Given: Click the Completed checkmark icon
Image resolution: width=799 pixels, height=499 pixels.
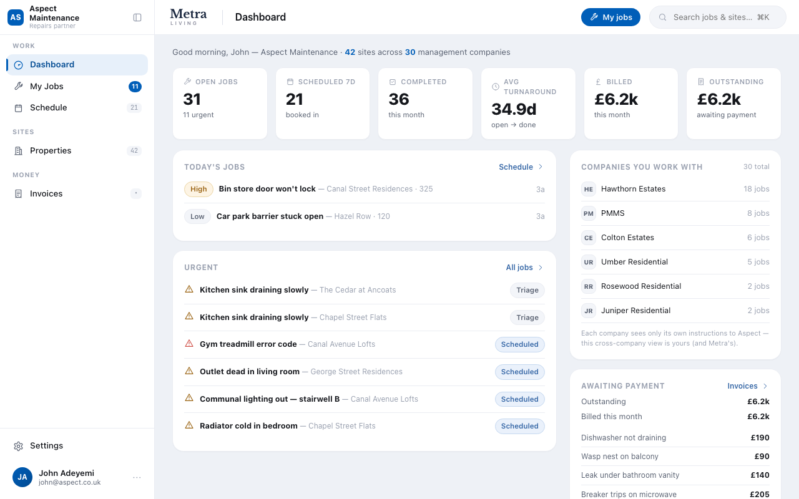Looking at the screenshot, I should (393, 82).
